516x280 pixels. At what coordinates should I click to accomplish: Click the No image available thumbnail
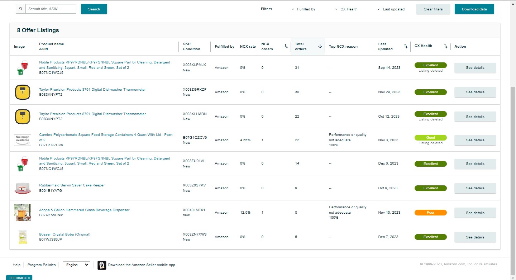coord(23,140)
